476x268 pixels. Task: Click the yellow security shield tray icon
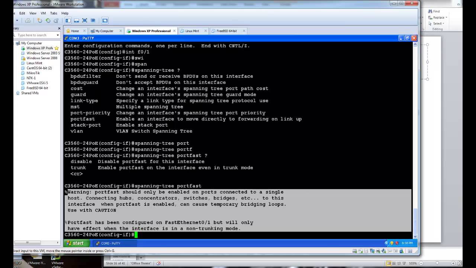click(392, 243)
